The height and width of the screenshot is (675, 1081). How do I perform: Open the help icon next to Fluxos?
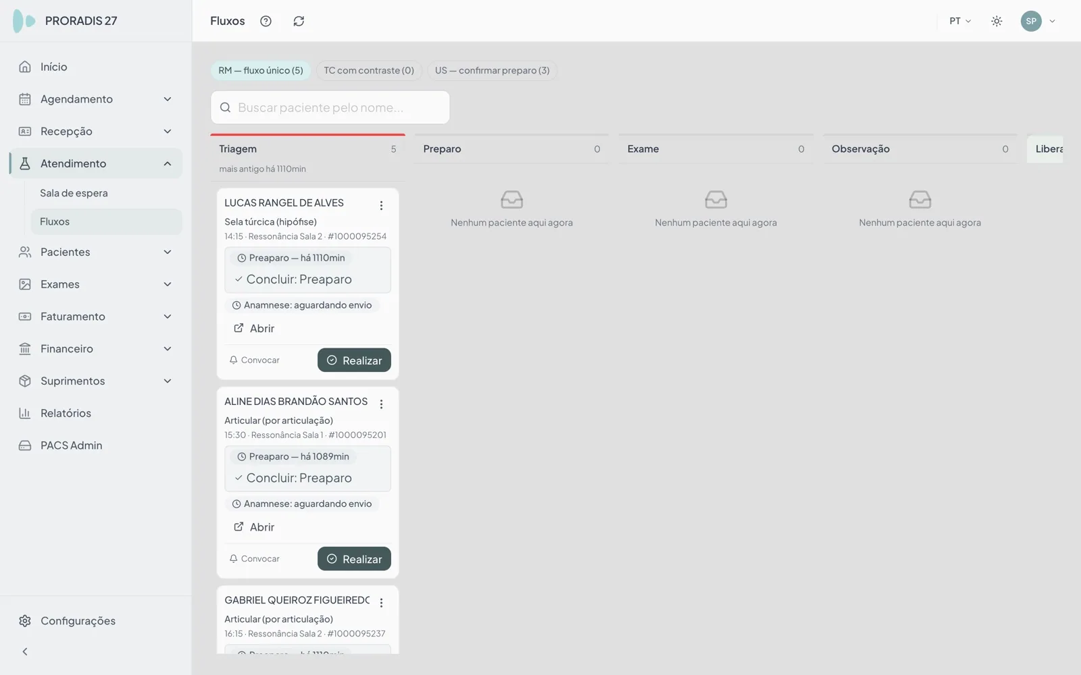(x=266, y=21)
